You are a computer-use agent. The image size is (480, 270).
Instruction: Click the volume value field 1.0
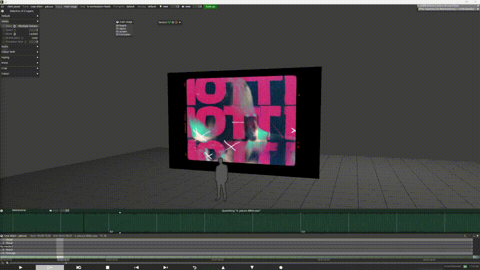coord(198,6)
